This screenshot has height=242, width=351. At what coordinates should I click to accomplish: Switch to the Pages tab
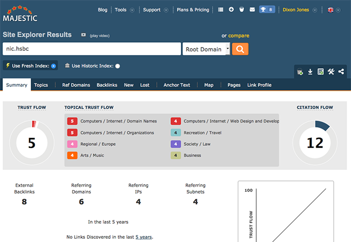(x=234, y=85)
